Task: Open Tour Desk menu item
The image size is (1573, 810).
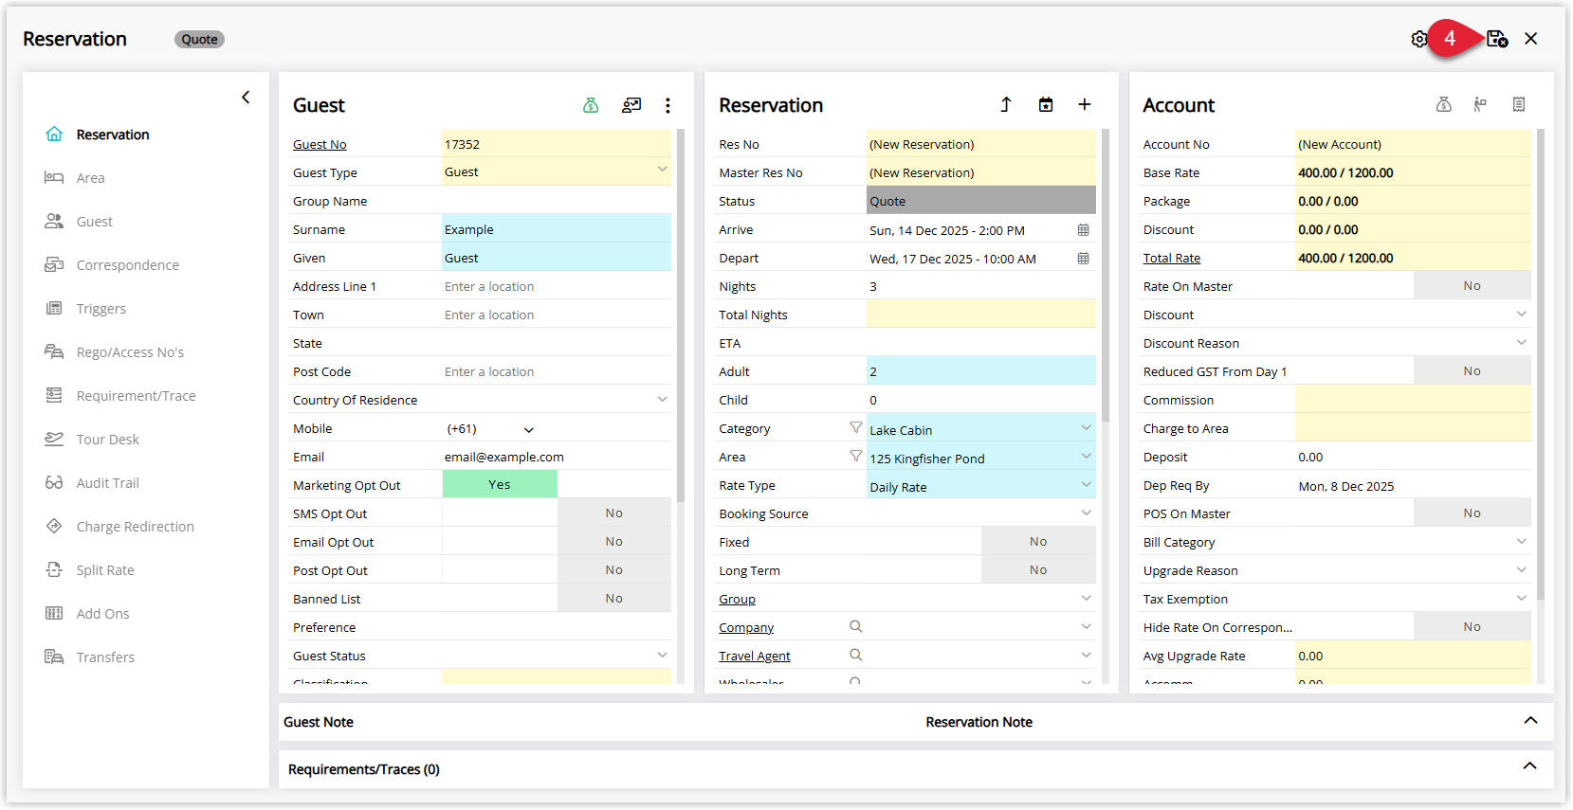Action: coord(107,440)
